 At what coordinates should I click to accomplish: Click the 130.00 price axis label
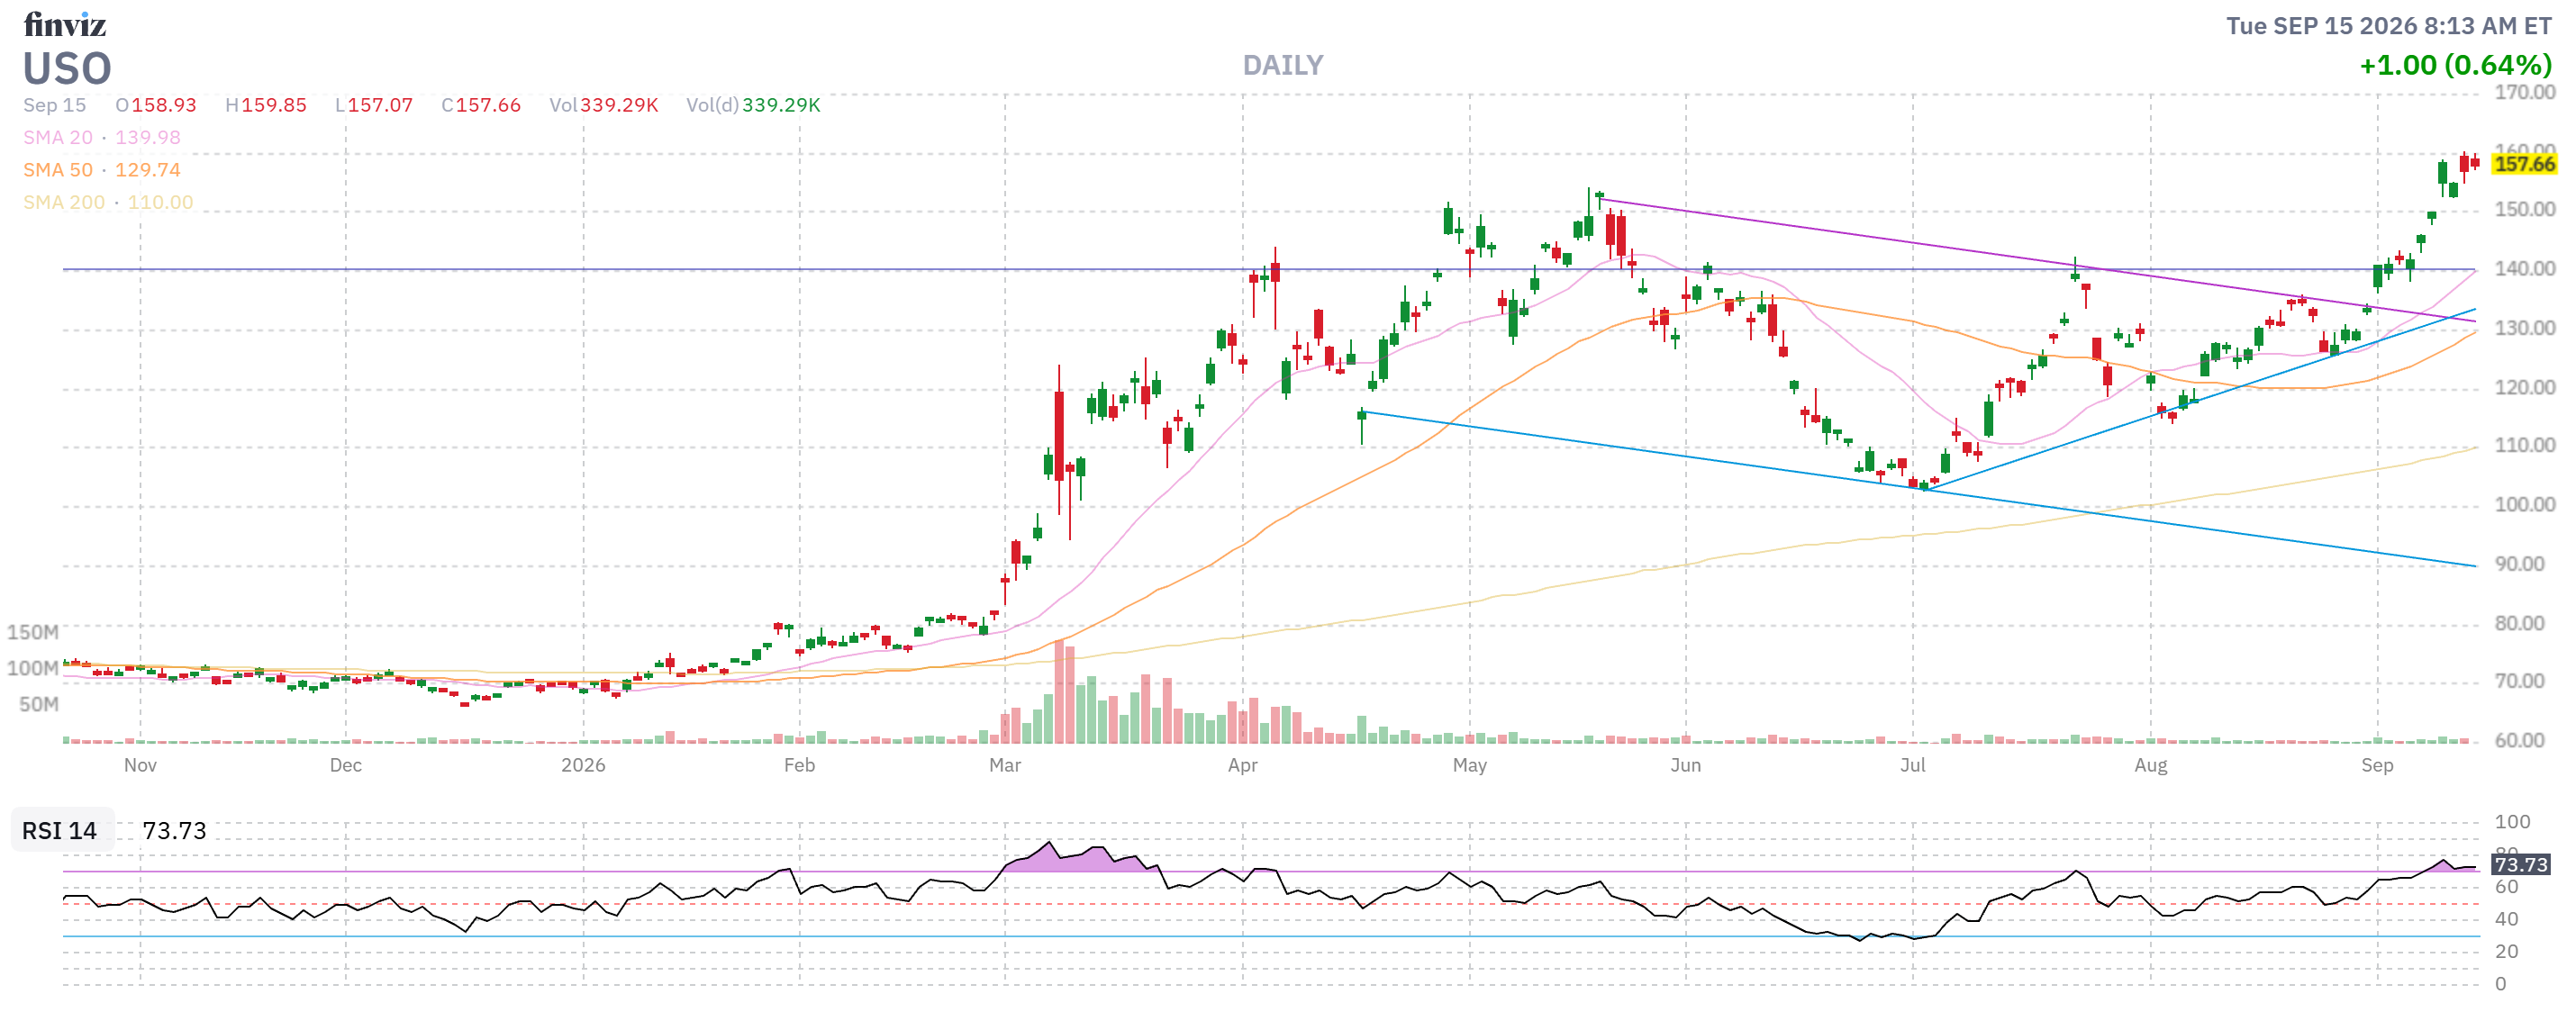point(2525,328)
